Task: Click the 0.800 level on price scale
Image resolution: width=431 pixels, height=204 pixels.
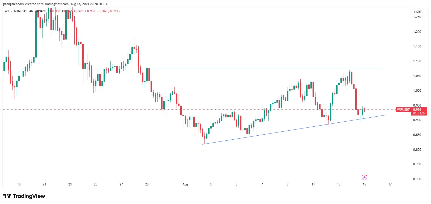Action: pyautogui.click(x=417, y=150)
